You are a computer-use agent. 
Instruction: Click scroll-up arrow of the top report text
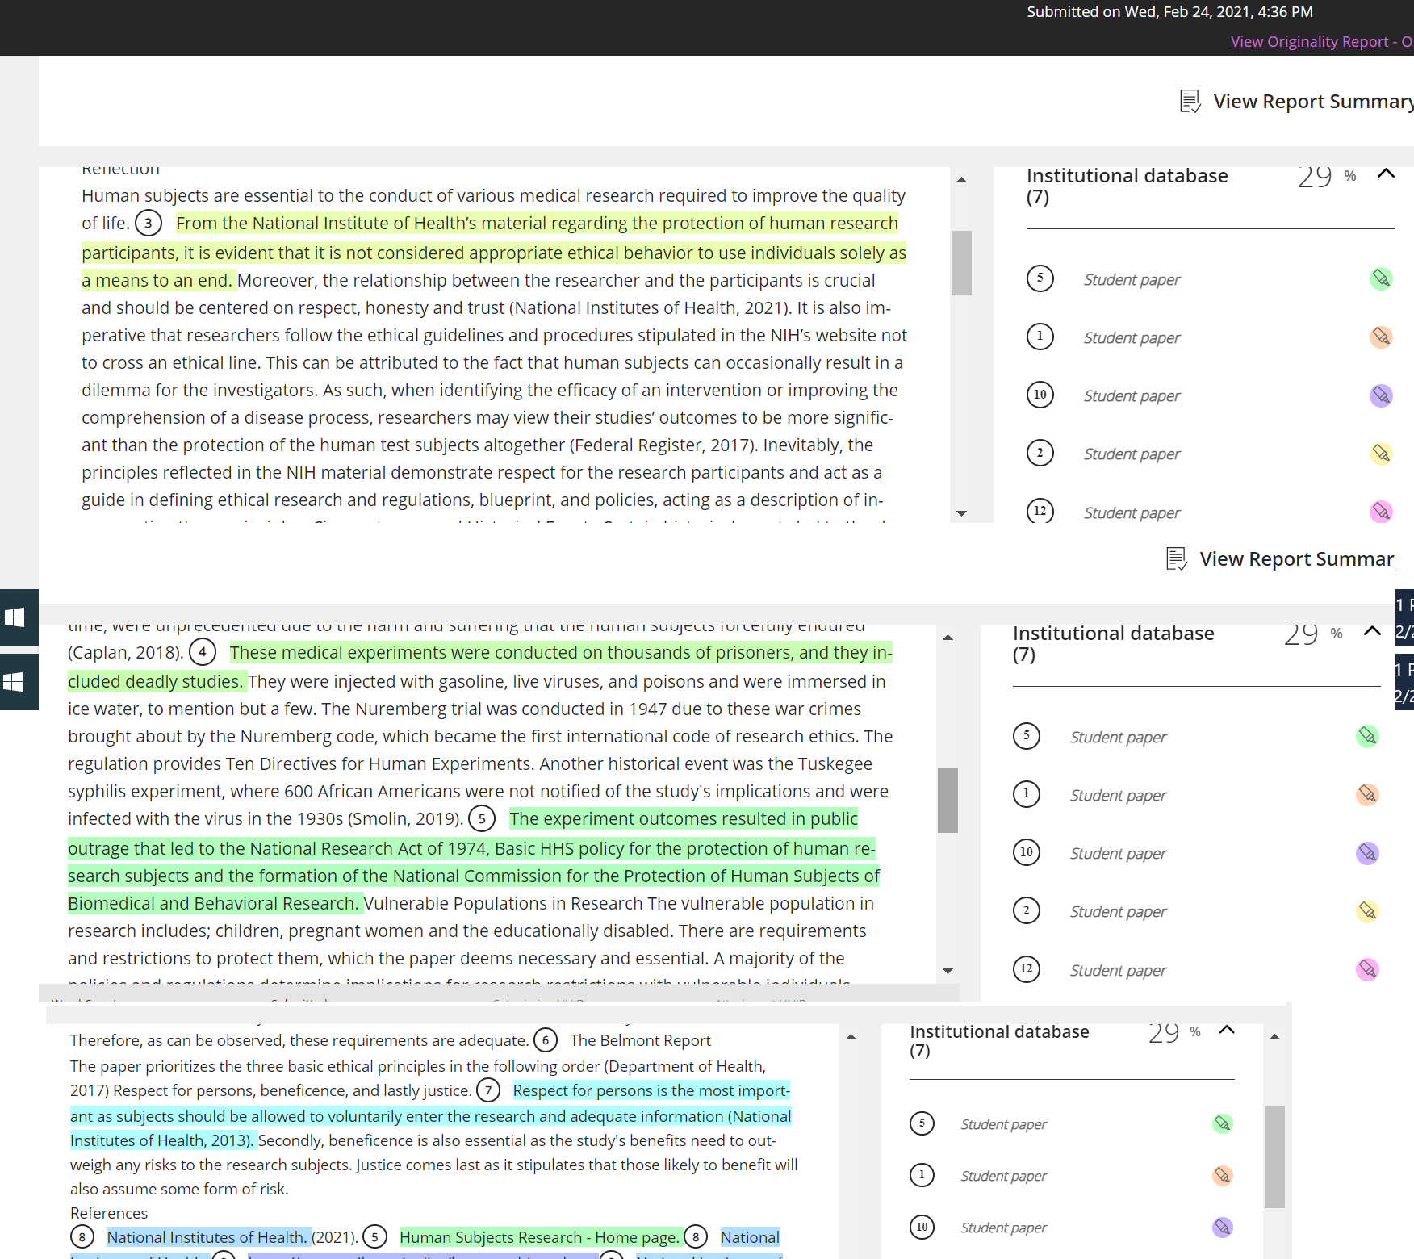(961, 180)
